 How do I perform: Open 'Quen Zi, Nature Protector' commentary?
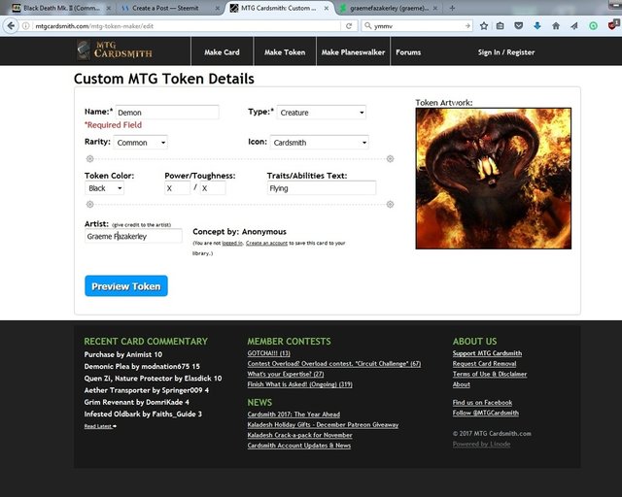pyautogui.click(x=153, y=379)
